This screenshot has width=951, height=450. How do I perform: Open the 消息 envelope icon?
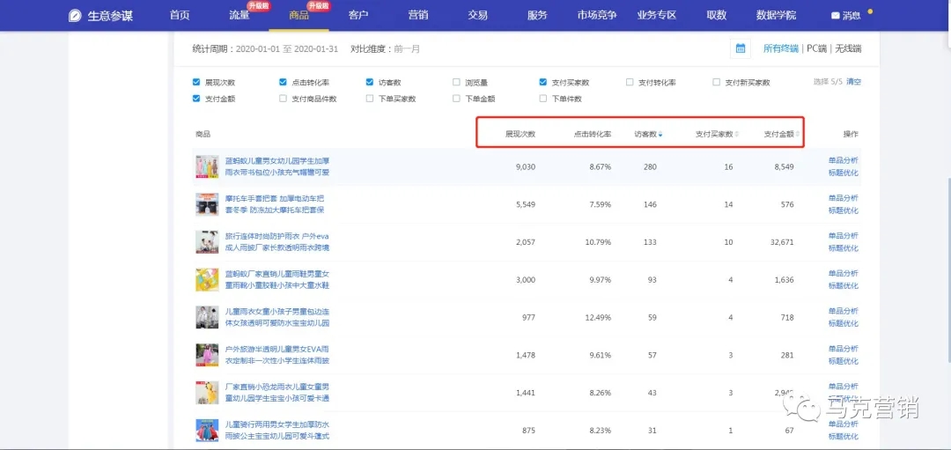(836, 16)
